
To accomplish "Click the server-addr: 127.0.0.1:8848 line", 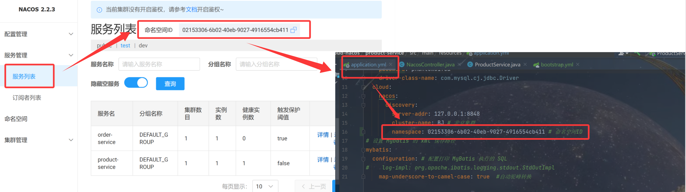I will coord(436,114).
